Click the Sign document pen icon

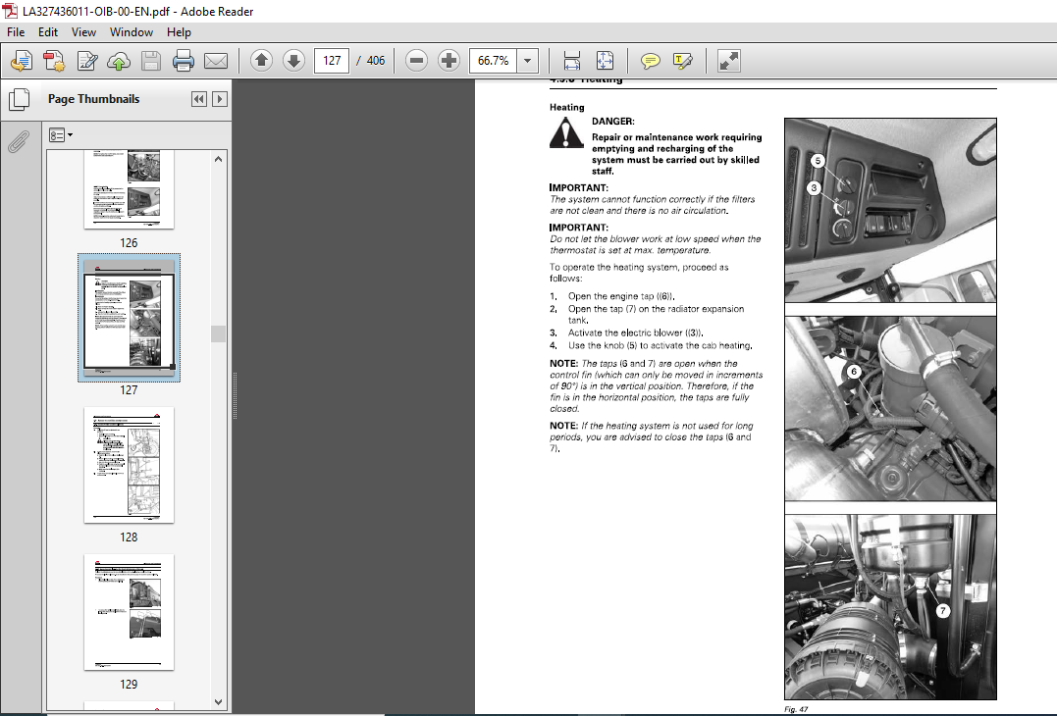pos(87,61)
